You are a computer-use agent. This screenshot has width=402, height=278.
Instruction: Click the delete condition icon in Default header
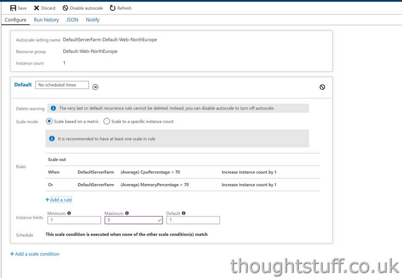click(x=322, y=87)
